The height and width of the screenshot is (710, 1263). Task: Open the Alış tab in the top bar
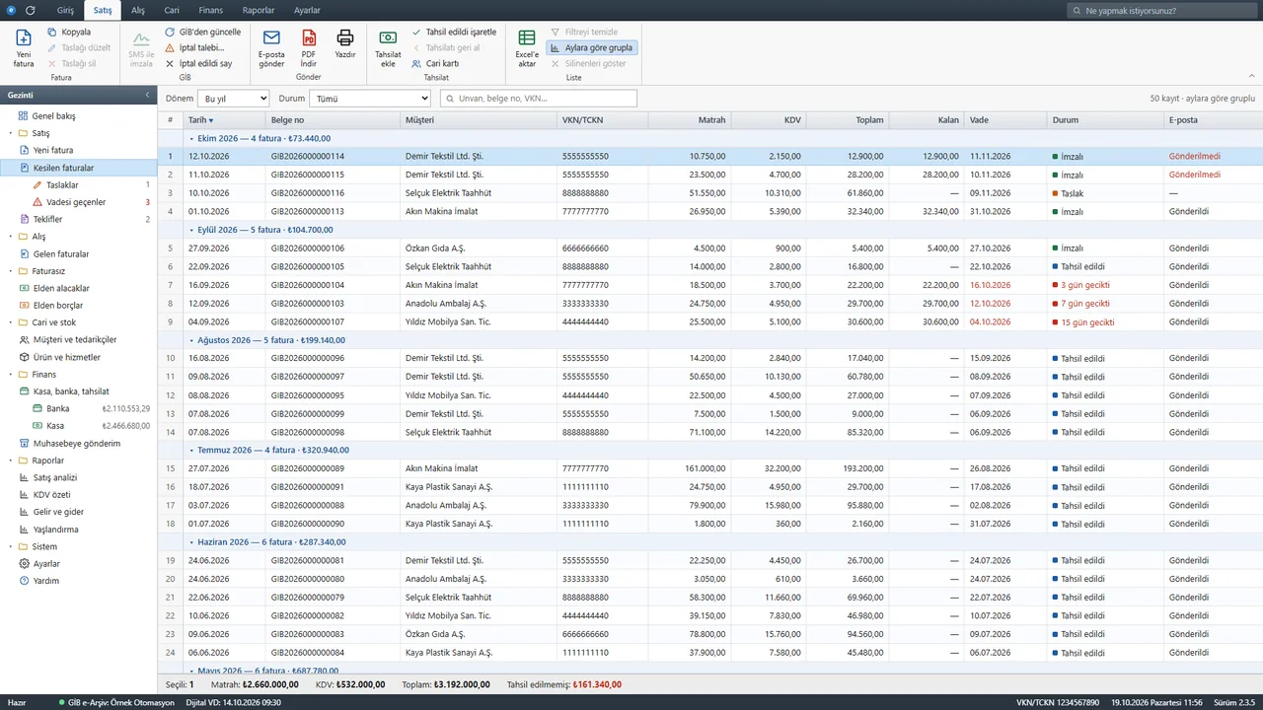coord(138,10)
